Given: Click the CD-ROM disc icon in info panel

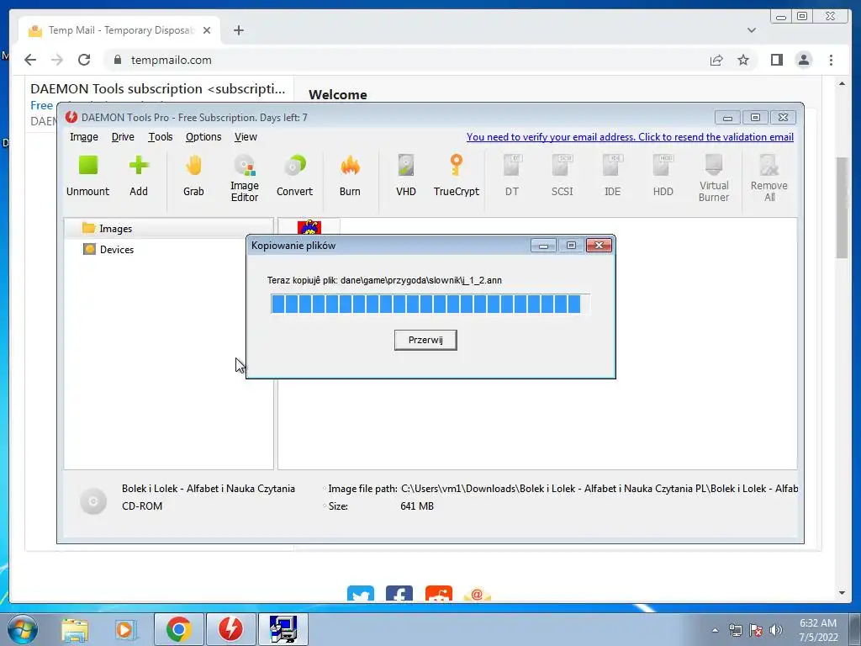Looking at the screenshot, I should pos(93,501).
